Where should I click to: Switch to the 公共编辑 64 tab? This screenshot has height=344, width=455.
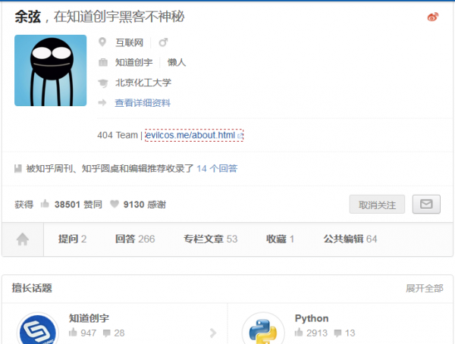[350, 239]
